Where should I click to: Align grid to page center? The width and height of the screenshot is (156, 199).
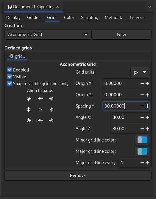[x=40, y=110]
